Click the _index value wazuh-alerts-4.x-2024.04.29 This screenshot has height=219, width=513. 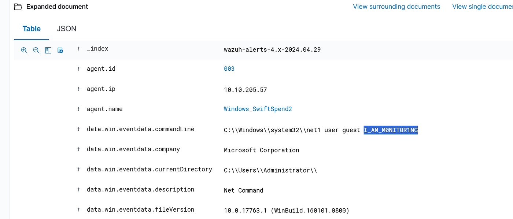pos(272,49)
